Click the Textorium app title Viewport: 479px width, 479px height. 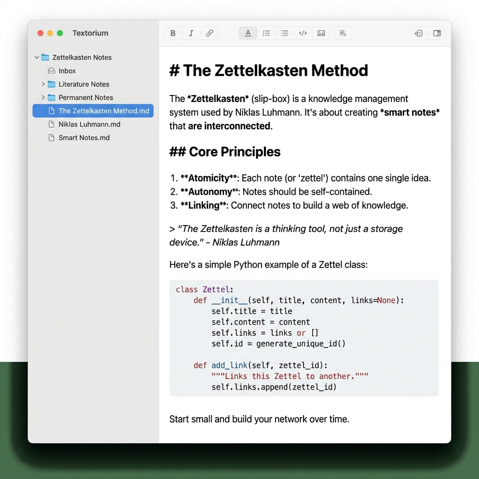(x=90, y=33)
